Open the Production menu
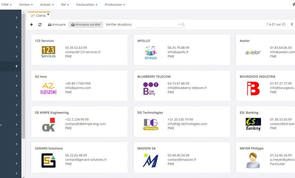This screenshot has height=178, width=295. pyautogui.click(x=115, y=5)
